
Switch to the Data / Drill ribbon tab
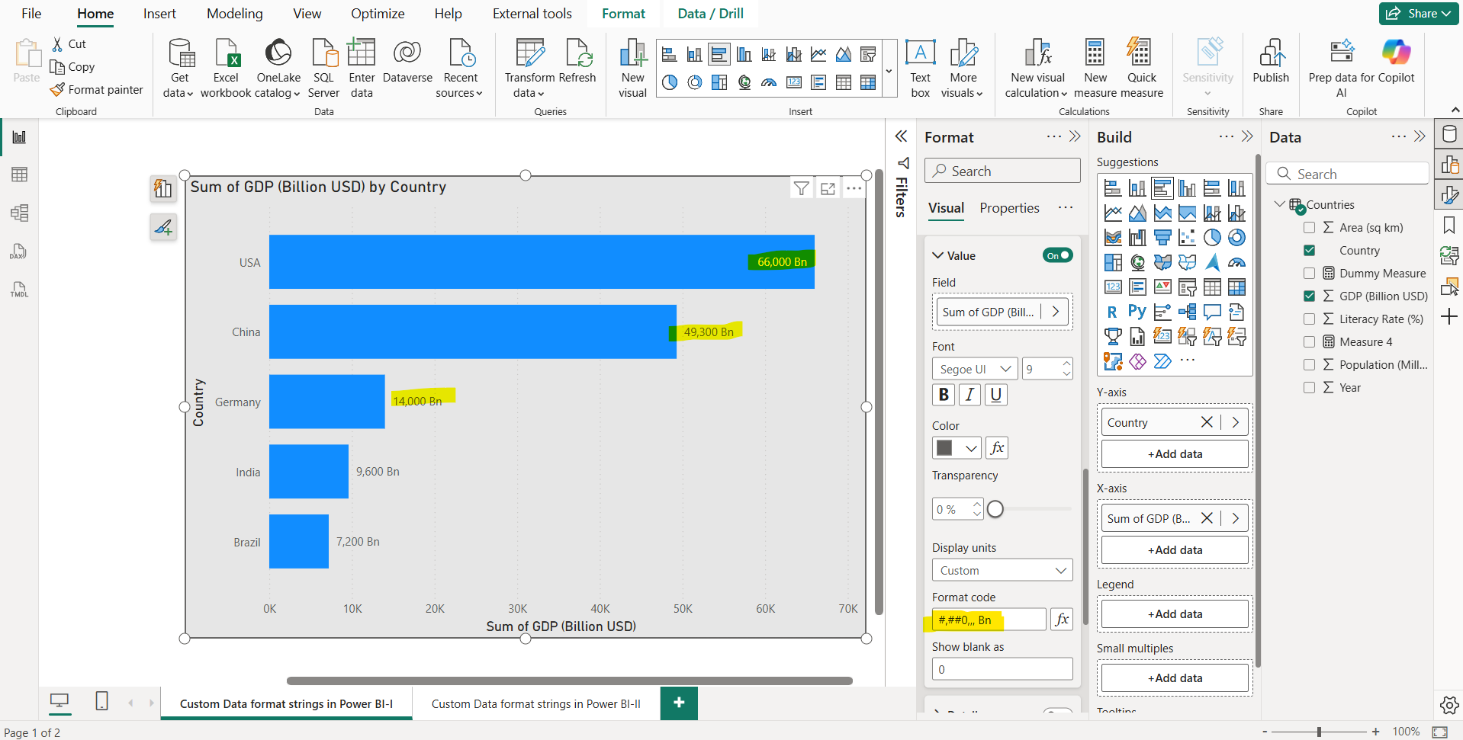tap(709, 13)
